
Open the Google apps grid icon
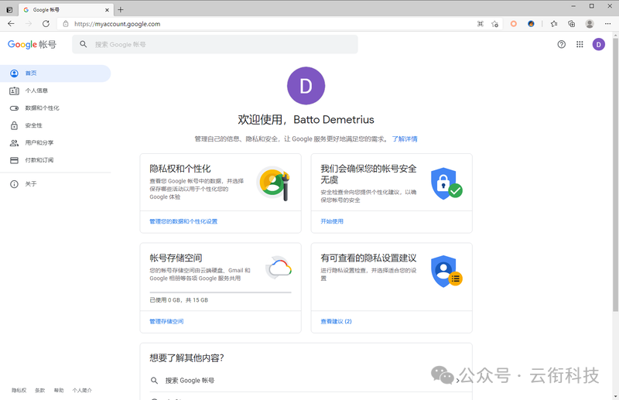click(580, 44)
